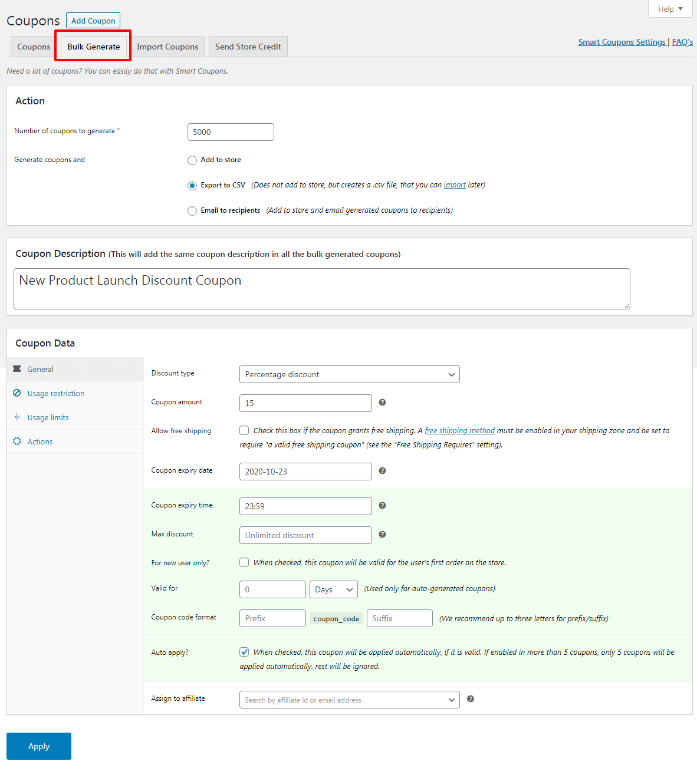Click help icon beside Coupon expiry date
The image size is (697, 768).
(x=382, y=471)
